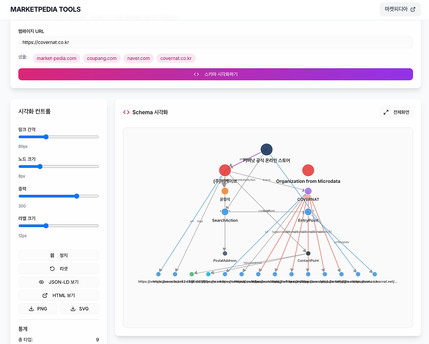Click the 300 gravity value
Screen dimensions: 429x344
(22, 206)
